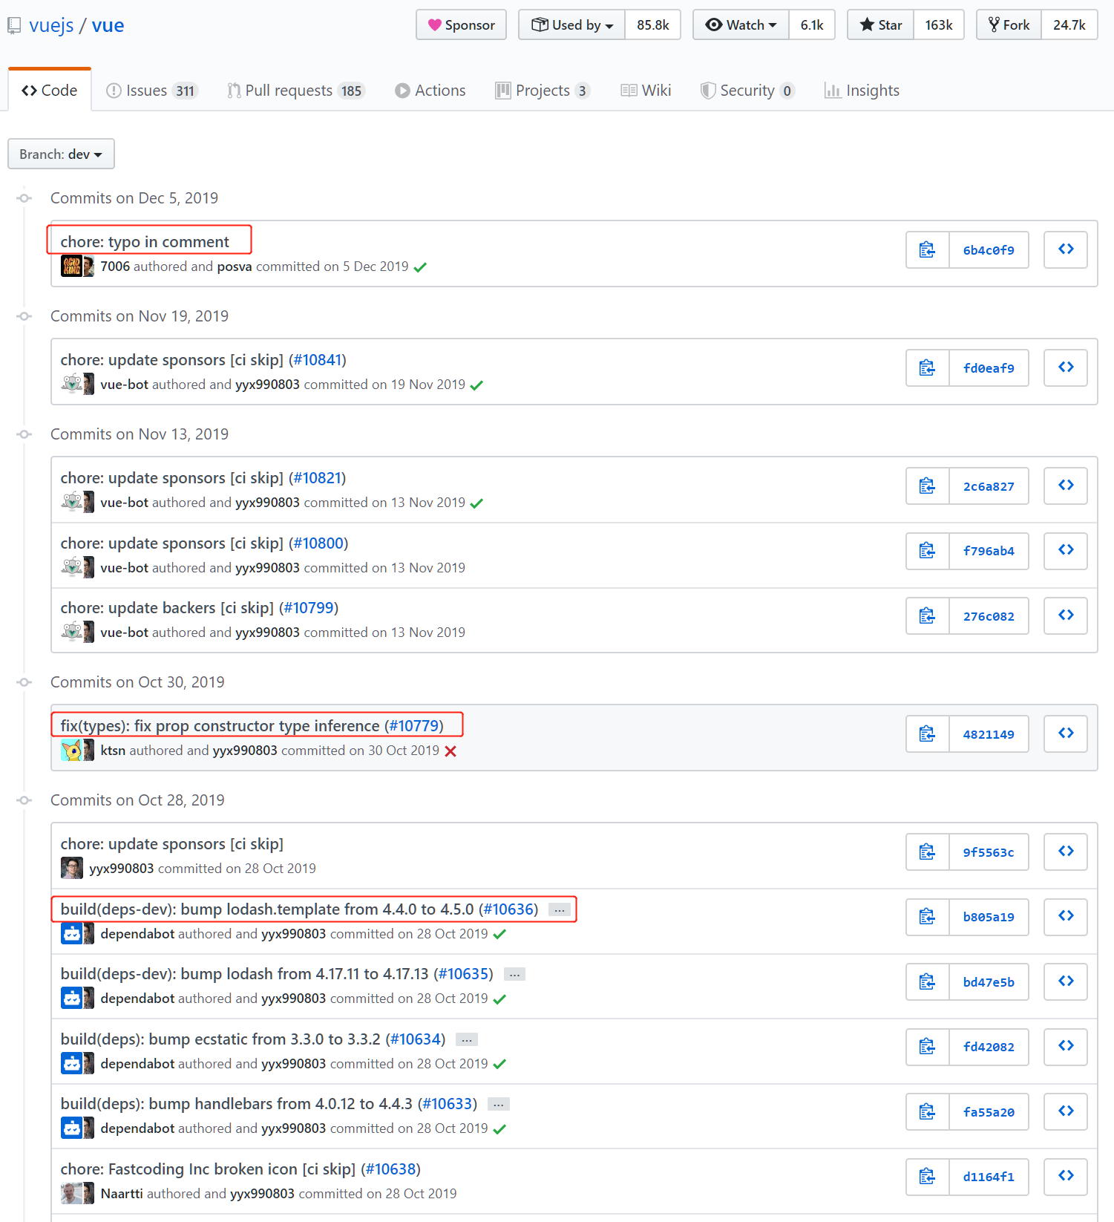Copy full SHA for commit 9f5563c

pos(927,852)
